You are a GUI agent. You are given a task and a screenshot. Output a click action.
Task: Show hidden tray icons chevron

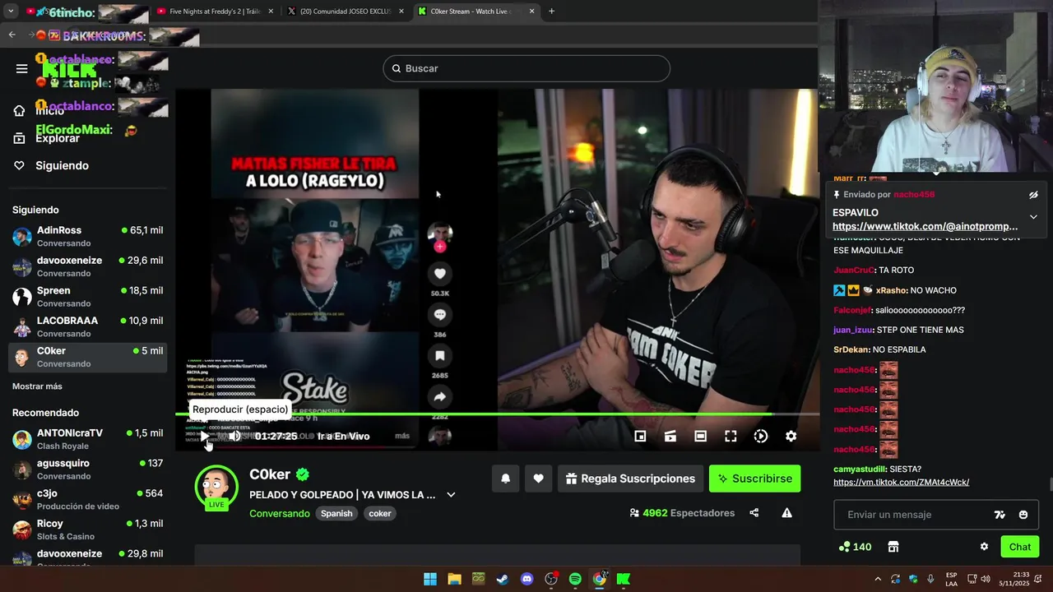tap(878, 579)
